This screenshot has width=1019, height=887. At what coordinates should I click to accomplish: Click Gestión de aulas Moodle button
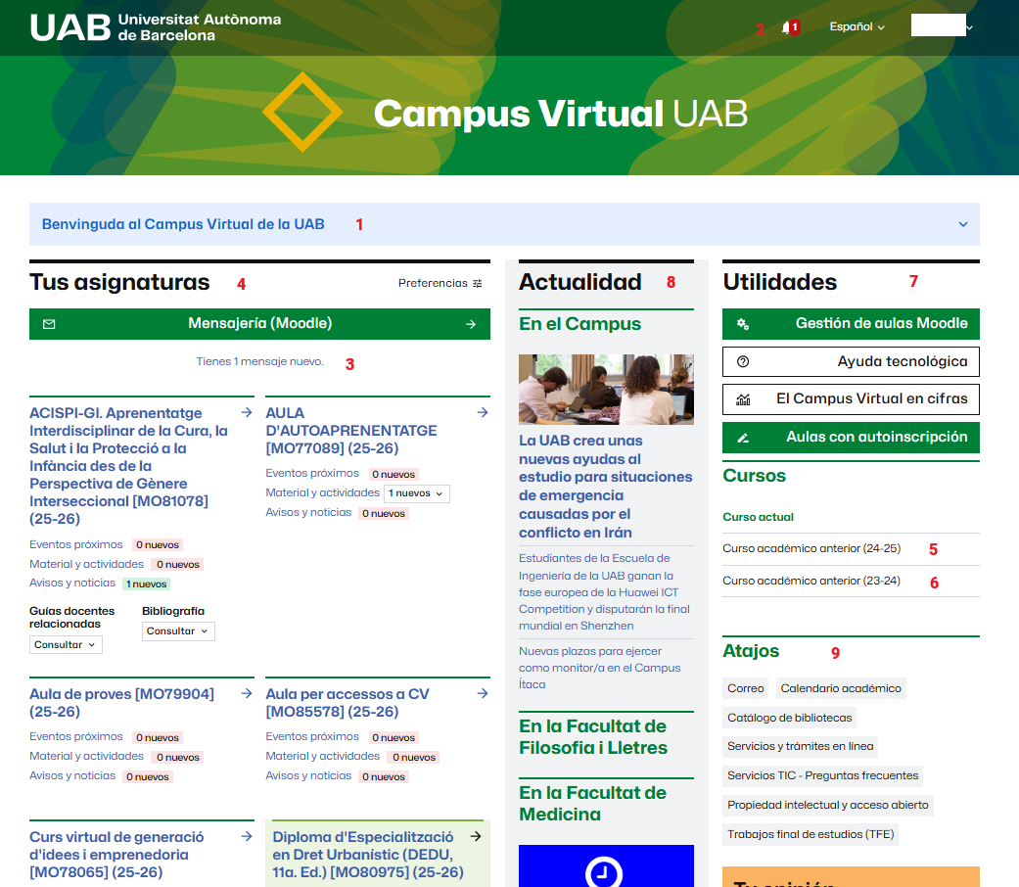(851, 324)
